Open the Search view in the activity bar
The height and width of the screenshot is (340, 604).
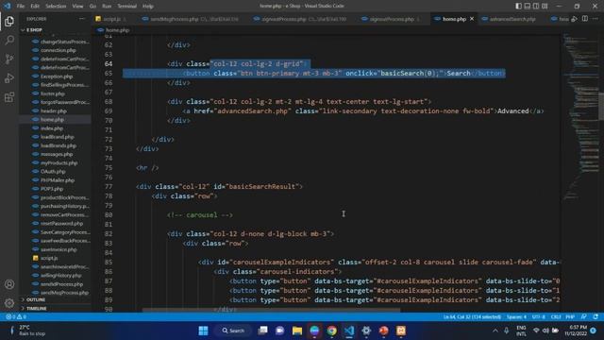[9, 40]
